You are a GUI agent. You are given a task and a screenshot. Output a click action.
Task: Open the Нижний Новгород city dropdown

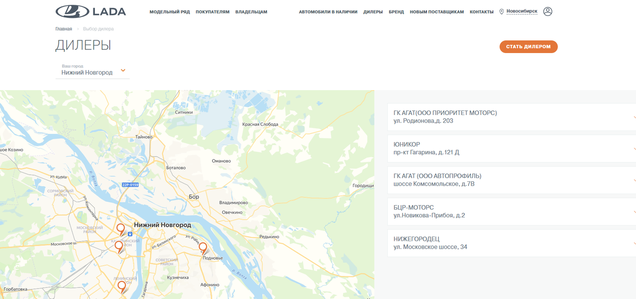click(x=92, y=70)
